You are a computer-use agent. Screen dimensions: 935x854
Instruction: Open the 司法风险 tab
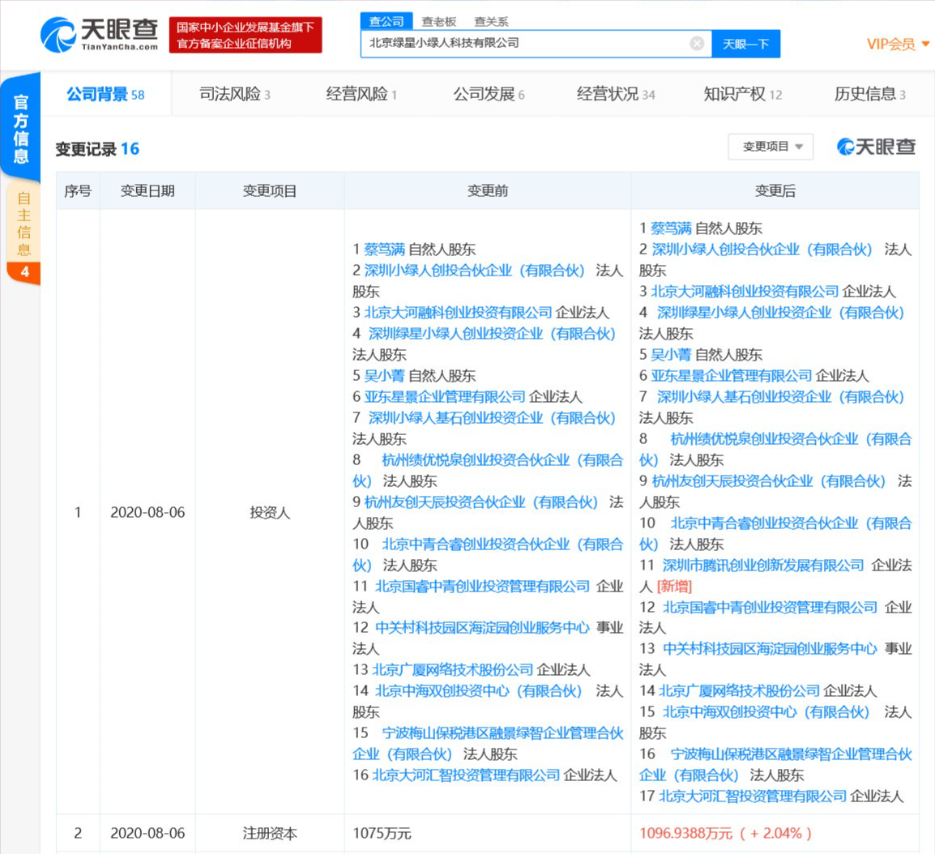pyautogui.click(x=234, y=95)
